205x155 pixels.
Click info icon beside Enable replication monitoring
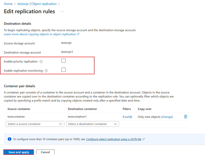click(46, 71)
